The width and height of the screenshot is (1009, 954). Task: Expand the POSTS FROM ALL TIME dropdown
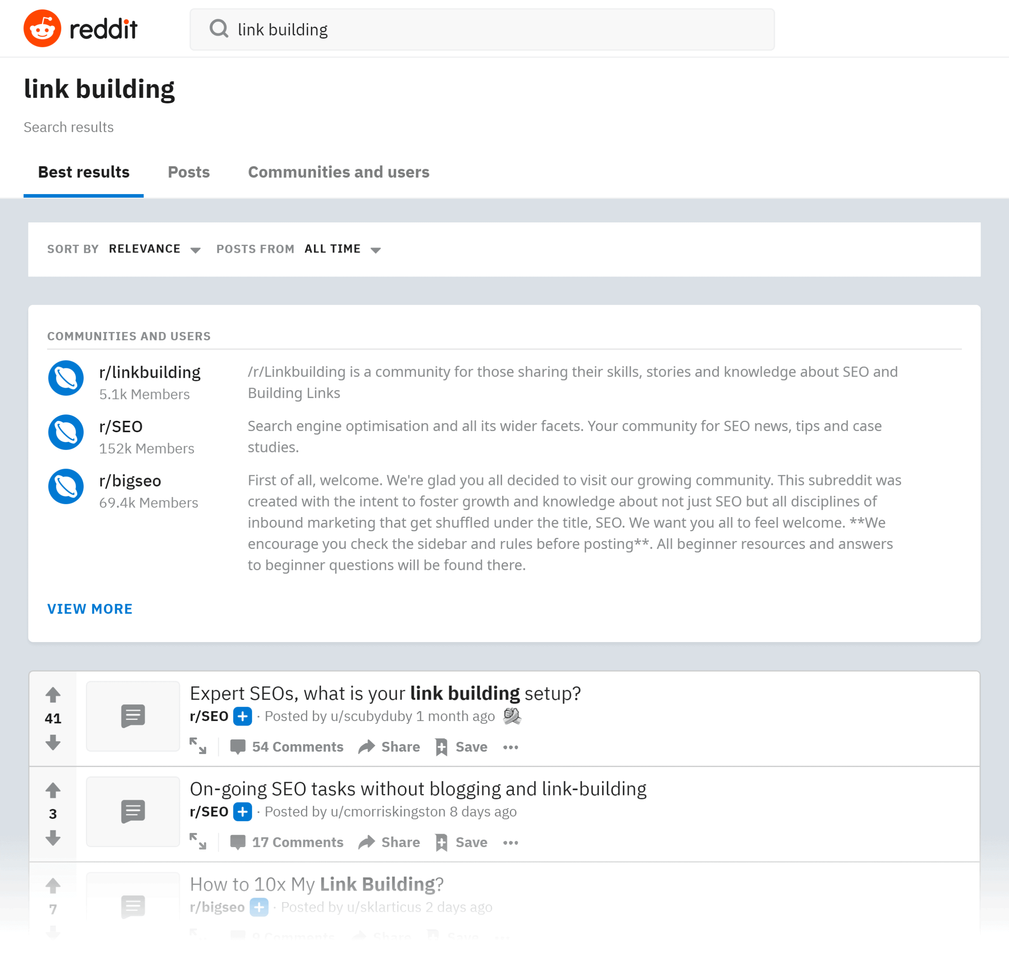(x=343, y=249)
